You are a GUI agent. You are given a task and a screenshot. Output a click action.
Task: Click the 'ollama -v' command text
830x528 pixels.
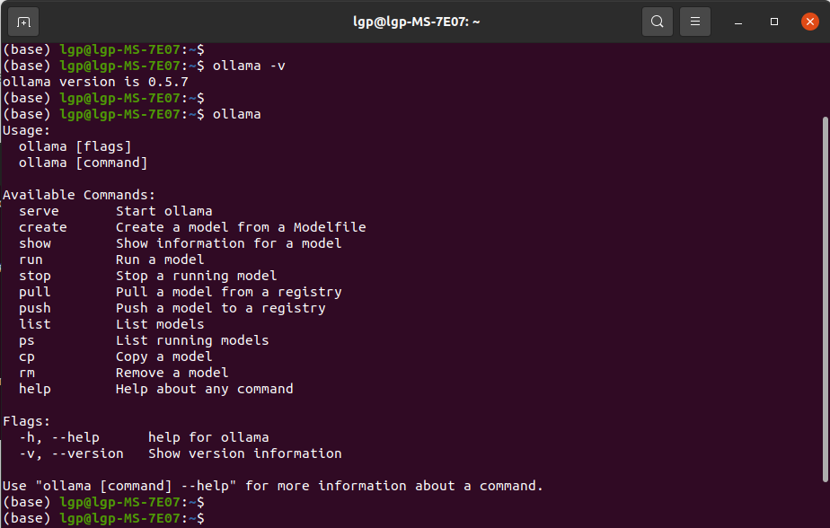pos(249,66)
